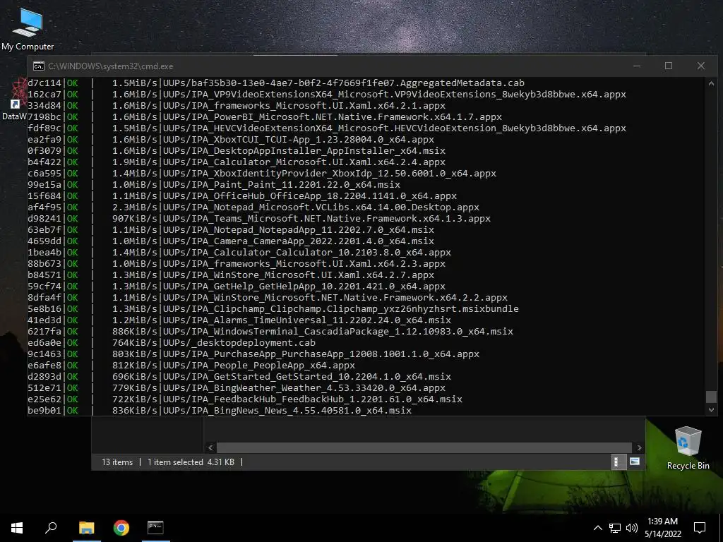Viewport: 723px width, 542px height.
Task: Click OK status beside hash be9b01
Action: 73,411
